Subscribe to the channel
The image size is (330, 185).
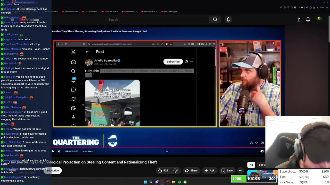pos(53,171)
